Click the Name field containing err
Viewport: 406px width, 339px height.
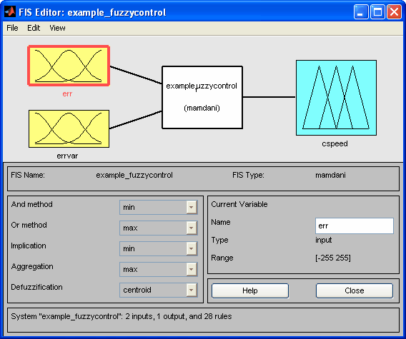click(355, 226)
